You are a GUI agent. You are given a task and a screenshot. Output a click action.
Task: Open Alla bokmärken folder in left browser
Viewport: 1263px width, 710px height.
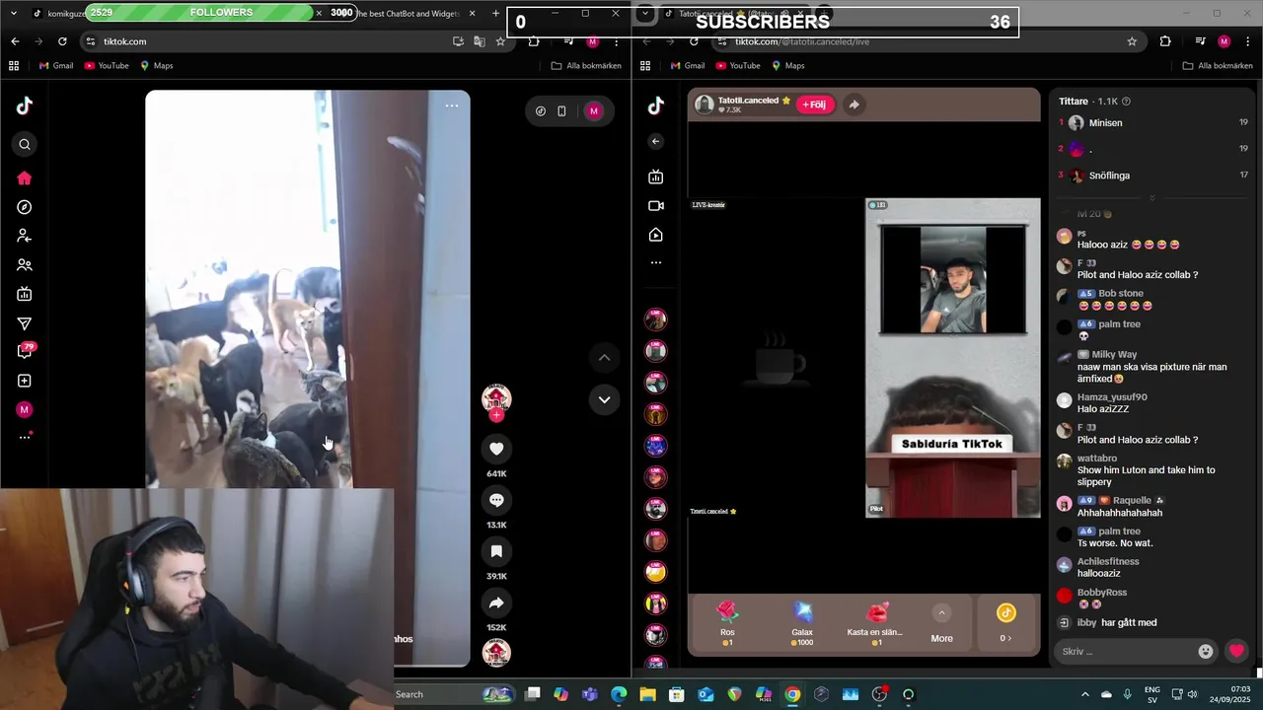click(x=586, y=66)
